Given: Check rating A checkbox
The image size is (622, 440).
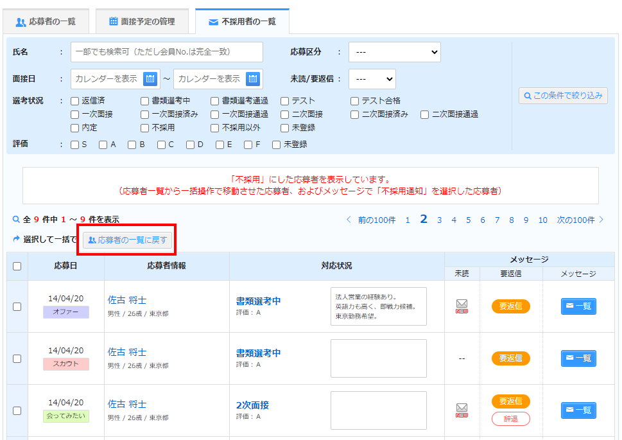Looking at the screenshot, I should tap(103, 145).
